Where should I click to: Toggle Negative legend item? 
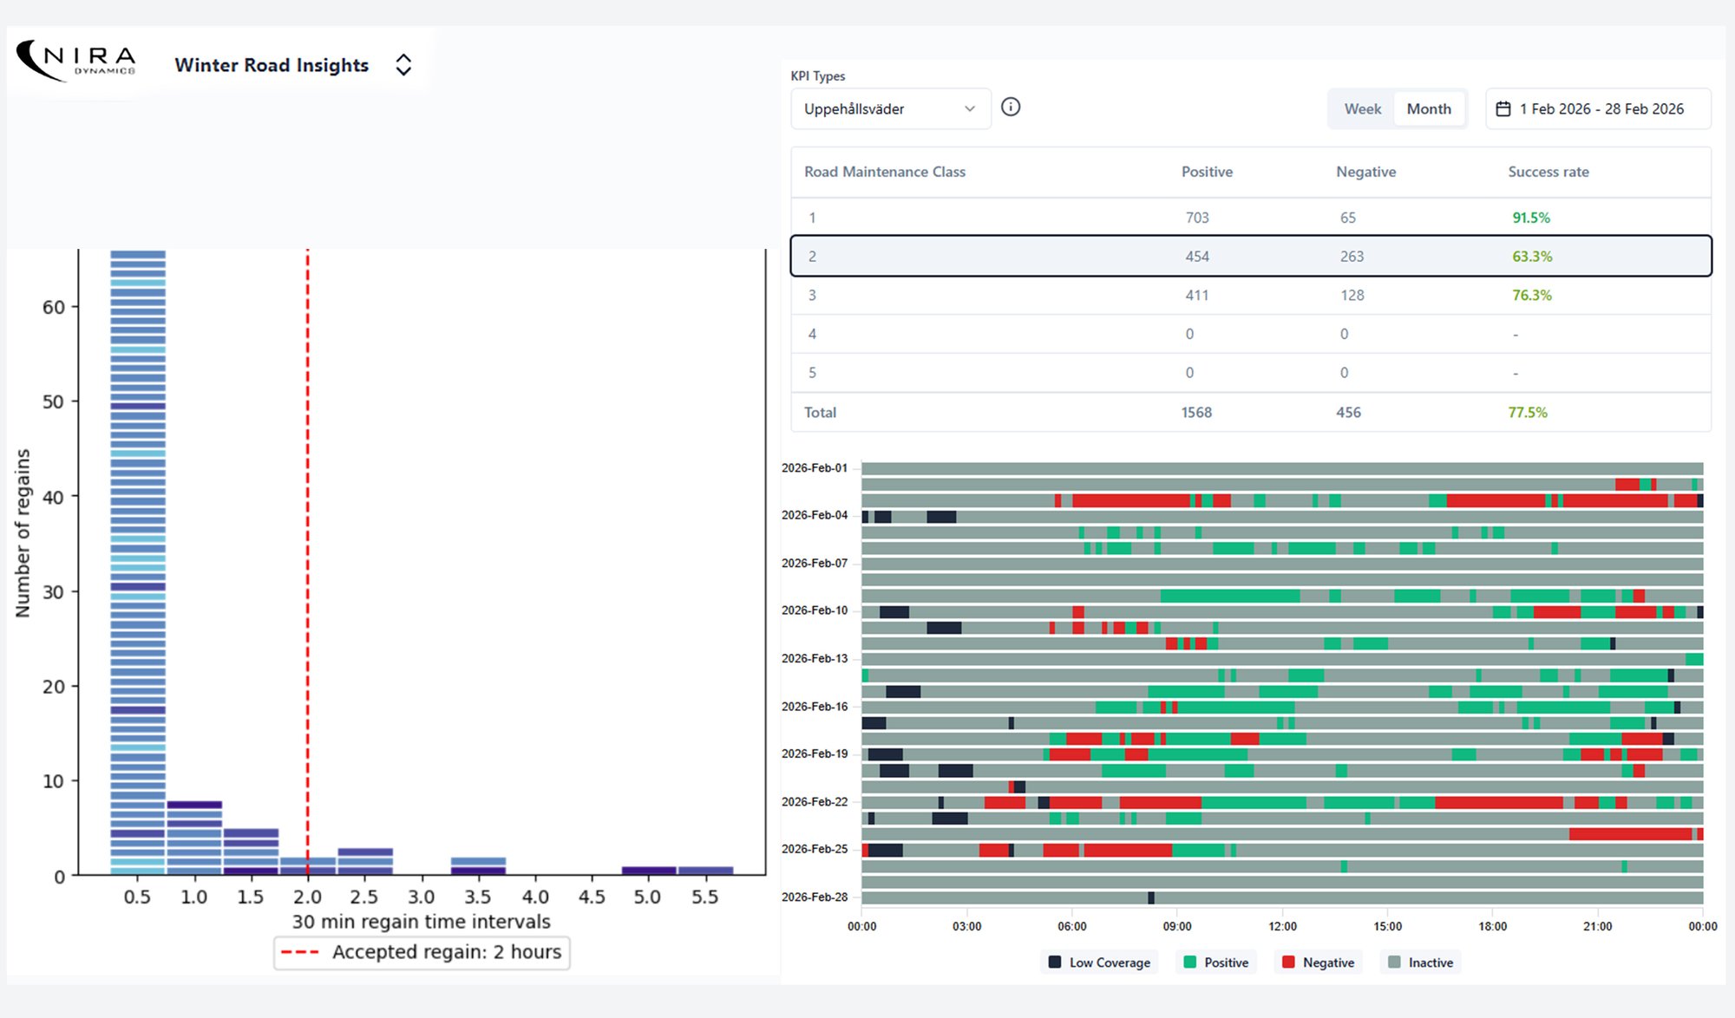point(1319,963)
